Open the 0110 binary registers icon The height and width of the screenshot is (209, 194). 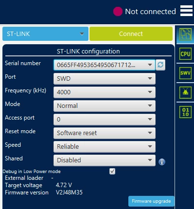coord(185,112)
